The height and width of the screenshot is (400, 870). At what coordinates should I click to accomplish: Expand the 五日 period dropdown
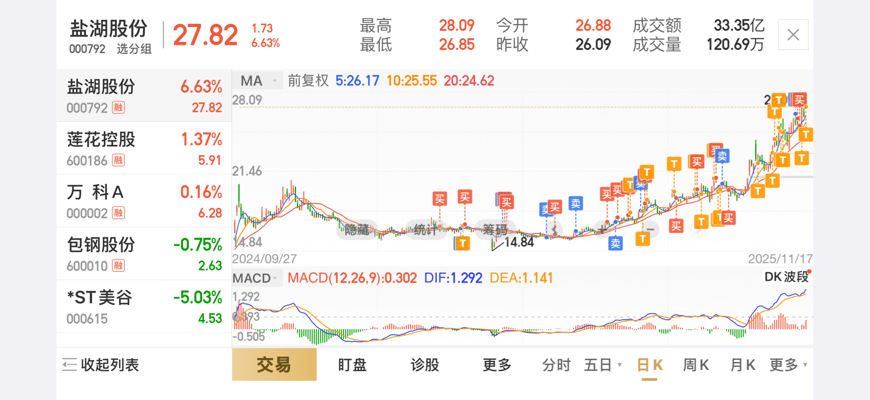coord(603,365)
